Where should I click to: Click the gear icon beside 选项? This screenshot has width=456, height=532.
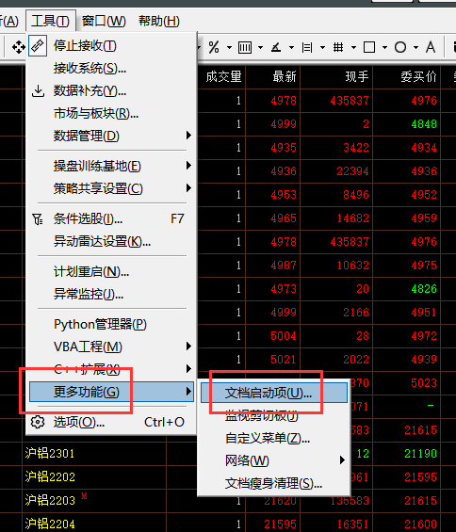click(x=38, y=422)
